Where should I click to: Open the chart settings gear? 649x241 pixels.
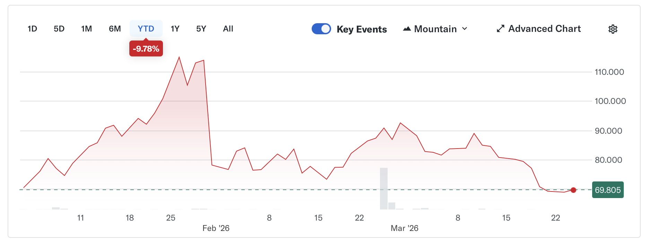pyautogui.click(x=613, y=29)
